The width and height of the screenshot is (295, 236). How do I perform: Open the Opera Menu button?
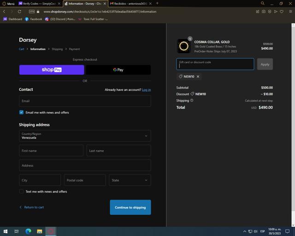coord(8,4)
